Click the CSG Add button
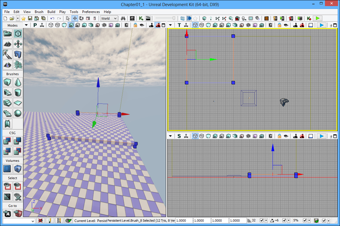Image resolution: width=340 pixels, height=226 pixels. (8, 141)
